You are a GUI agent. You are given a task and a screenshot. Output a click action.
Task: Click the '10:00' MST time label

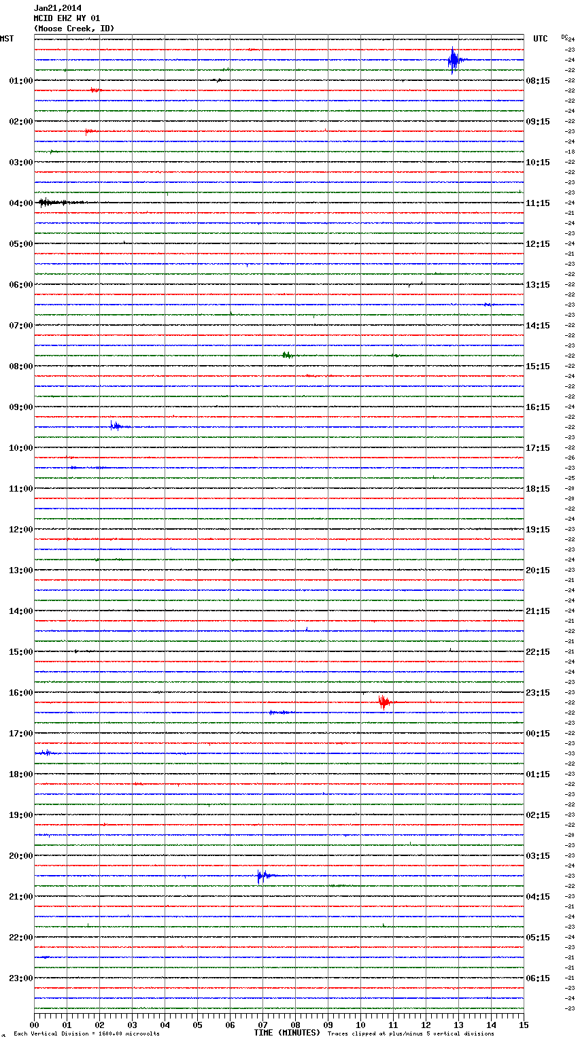pos(21,447)
